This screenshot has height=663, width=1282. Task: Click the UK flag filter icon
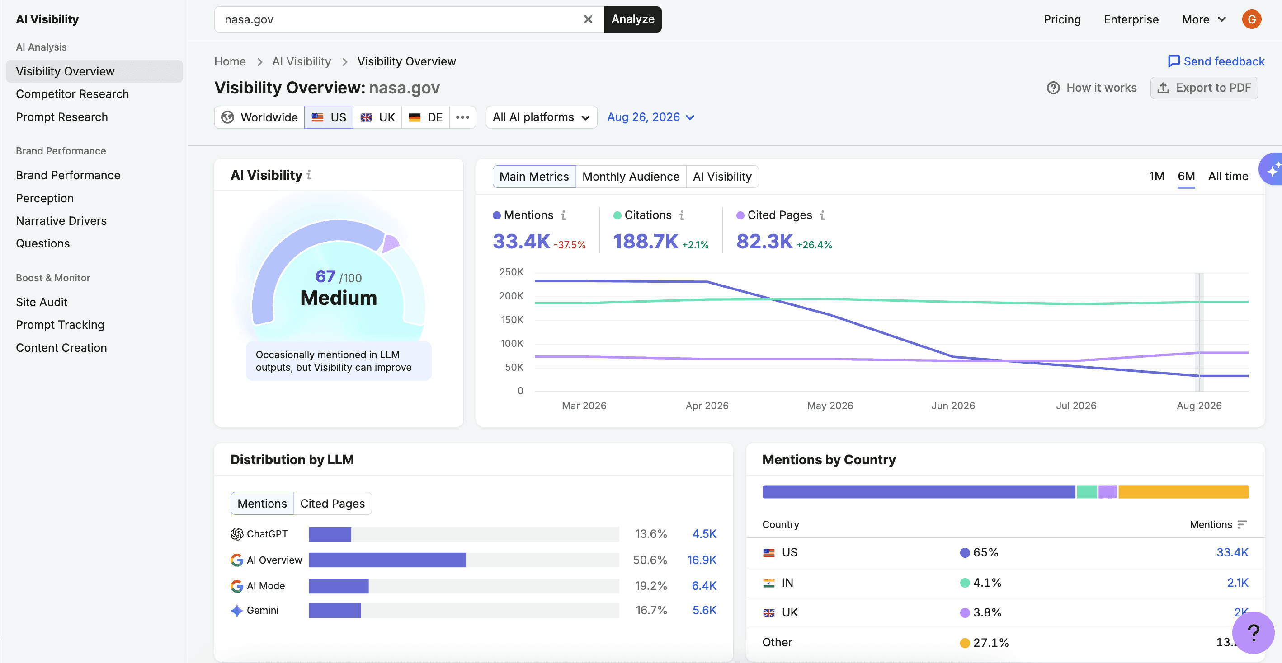coord(366,117)
